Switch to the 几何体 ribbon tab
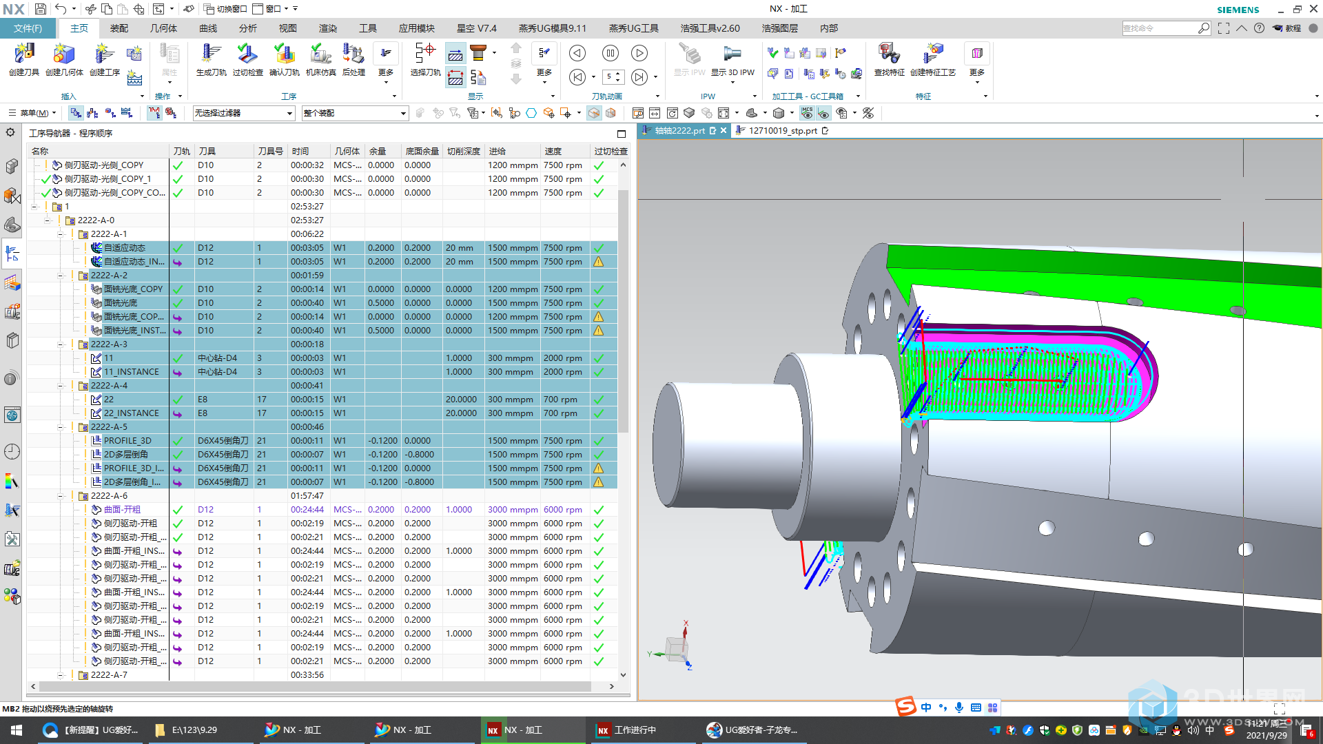Screen dimensions: 1323x744 coord(163,28)
